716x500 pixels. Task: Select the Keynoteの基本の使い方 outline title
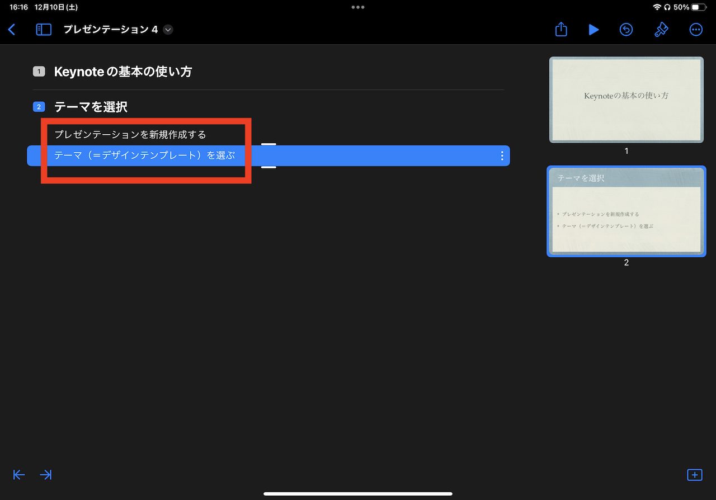coord(123,72)
